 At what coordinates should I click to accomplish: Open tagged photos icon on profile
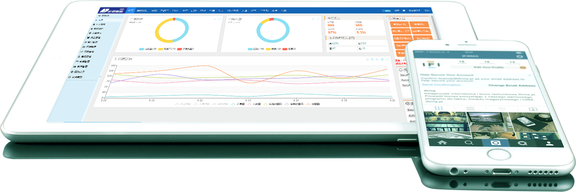pos(533,109)
